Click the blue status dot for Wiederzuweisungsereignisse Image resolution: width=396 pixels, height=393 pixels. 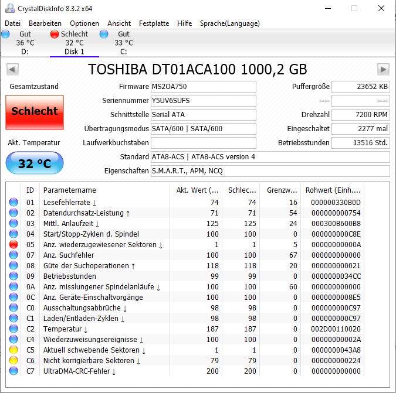pyautogui.click(x=13, y=339)
